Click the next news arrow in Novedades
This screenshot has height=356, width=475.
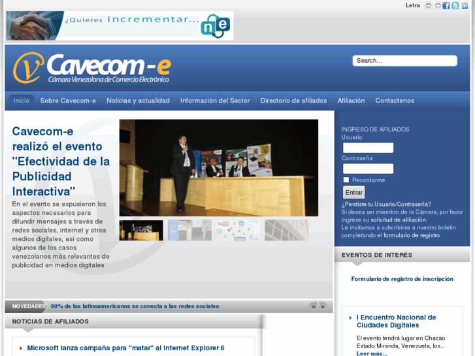323,306
